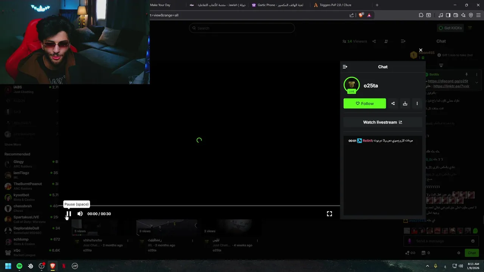Show hidden system tray icons
Viewport: 484px width, 272px height.
[x=427, y=266]
